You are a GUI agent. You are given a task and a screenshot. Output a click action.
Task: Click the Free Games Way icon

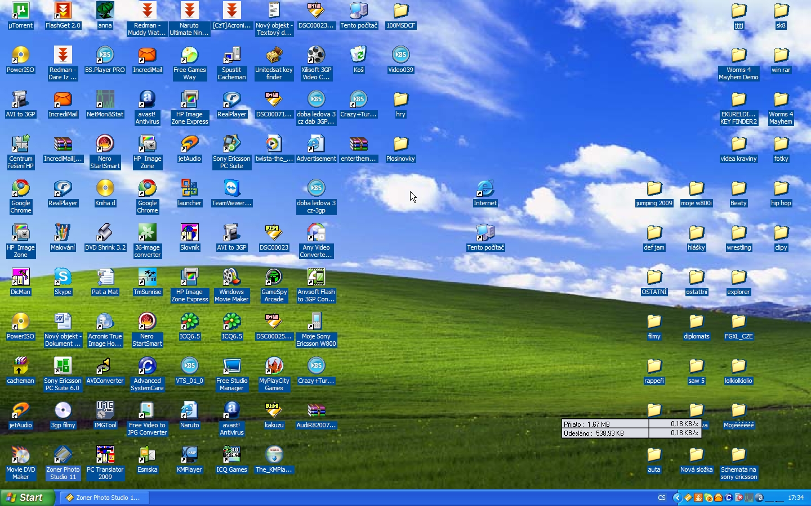(190, 64)
